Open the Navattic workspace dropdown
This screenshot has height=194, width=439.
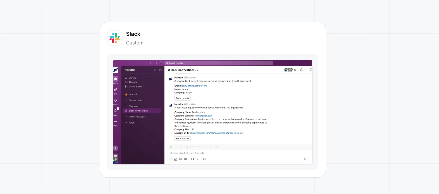click(131, 70)
